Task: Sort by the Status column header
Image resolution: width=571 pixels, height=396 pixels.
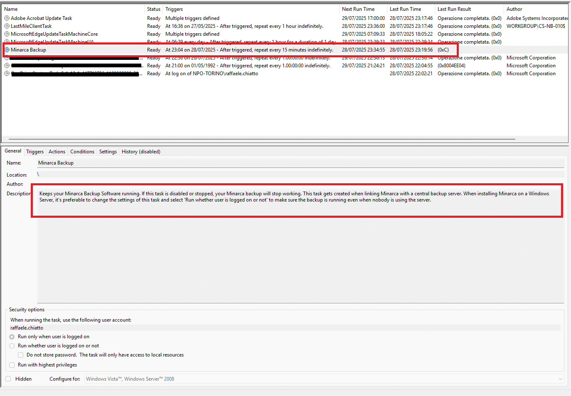Action: (154, 9)
